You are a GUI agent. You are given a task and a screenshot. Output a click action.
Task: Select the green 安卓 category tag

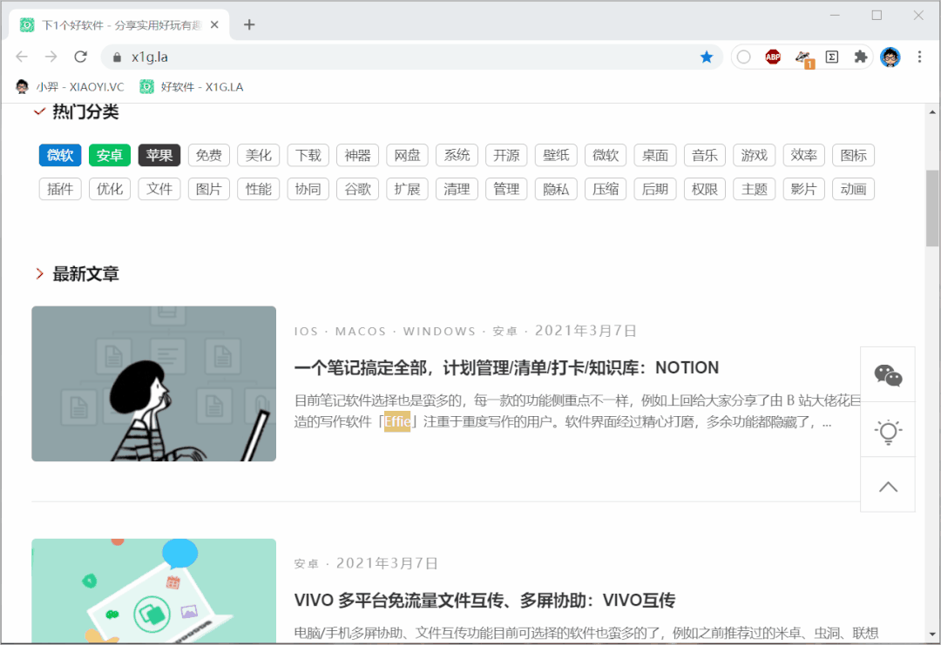click(x=110, y=155)
